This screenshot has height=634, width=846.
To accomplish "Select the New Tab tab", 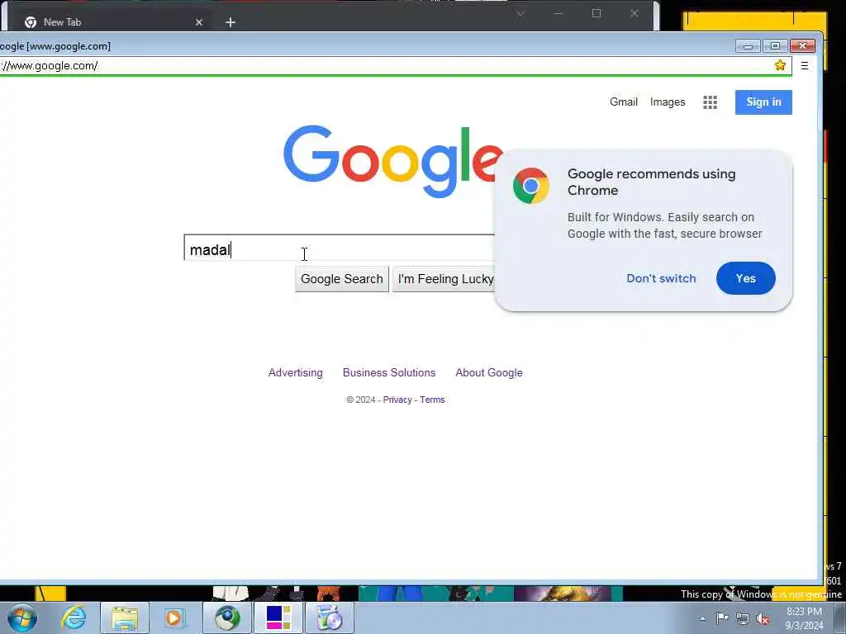I will click(113, 22).
